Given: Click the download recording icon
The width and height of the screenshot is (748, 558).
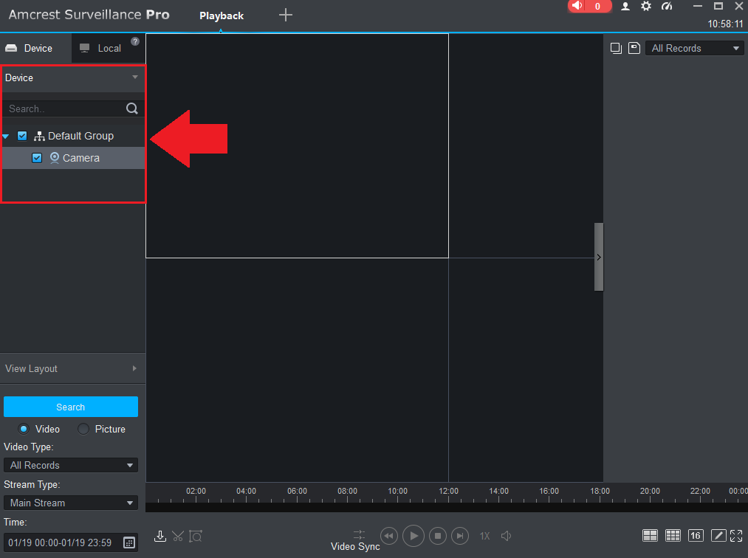Looking at the screenshot, I should tap(160, 536).
